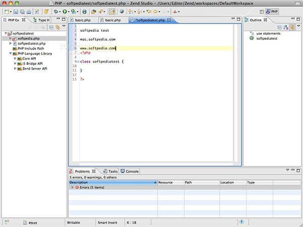Expand the Zend Server API node
303x227 pixels.
[x=15, y=68]
